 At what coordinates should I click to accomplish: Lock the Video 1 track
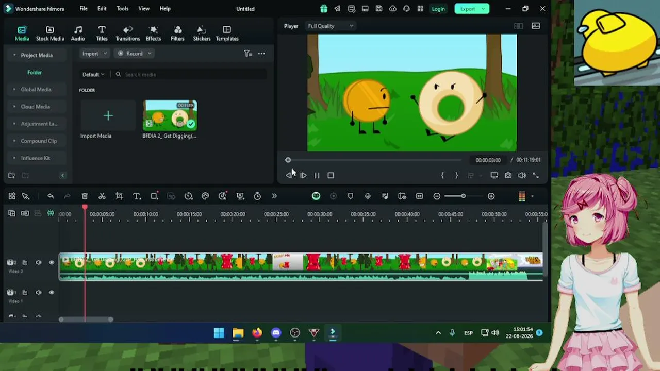(x=25, y=293)
